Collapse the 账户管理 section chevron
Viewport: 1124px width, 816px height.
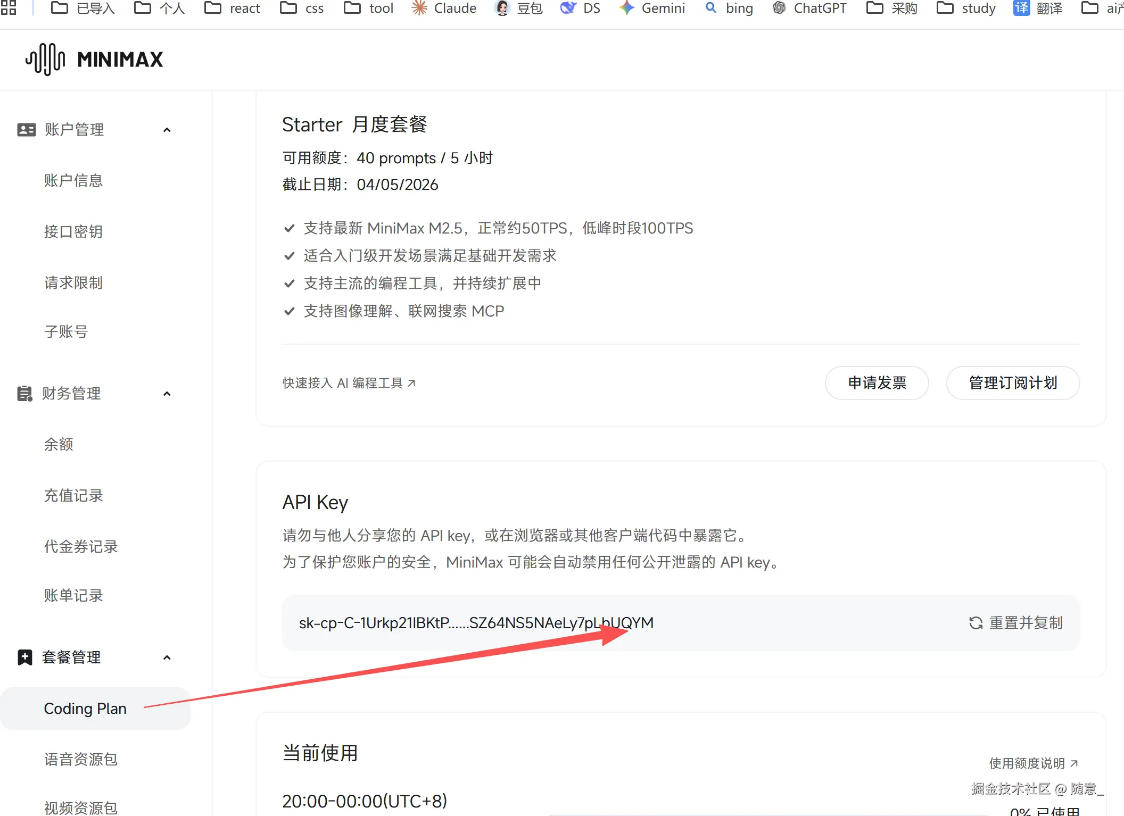167,130
